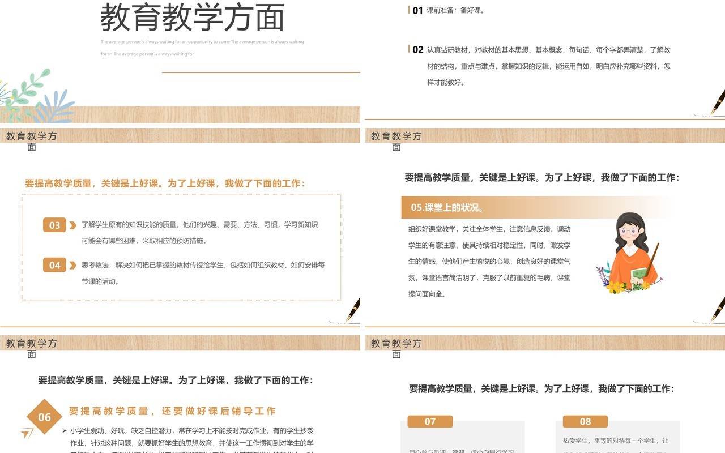Click the orange 04 number badge
This screenshot has width=725, height=453.
[x=54, y=265]
